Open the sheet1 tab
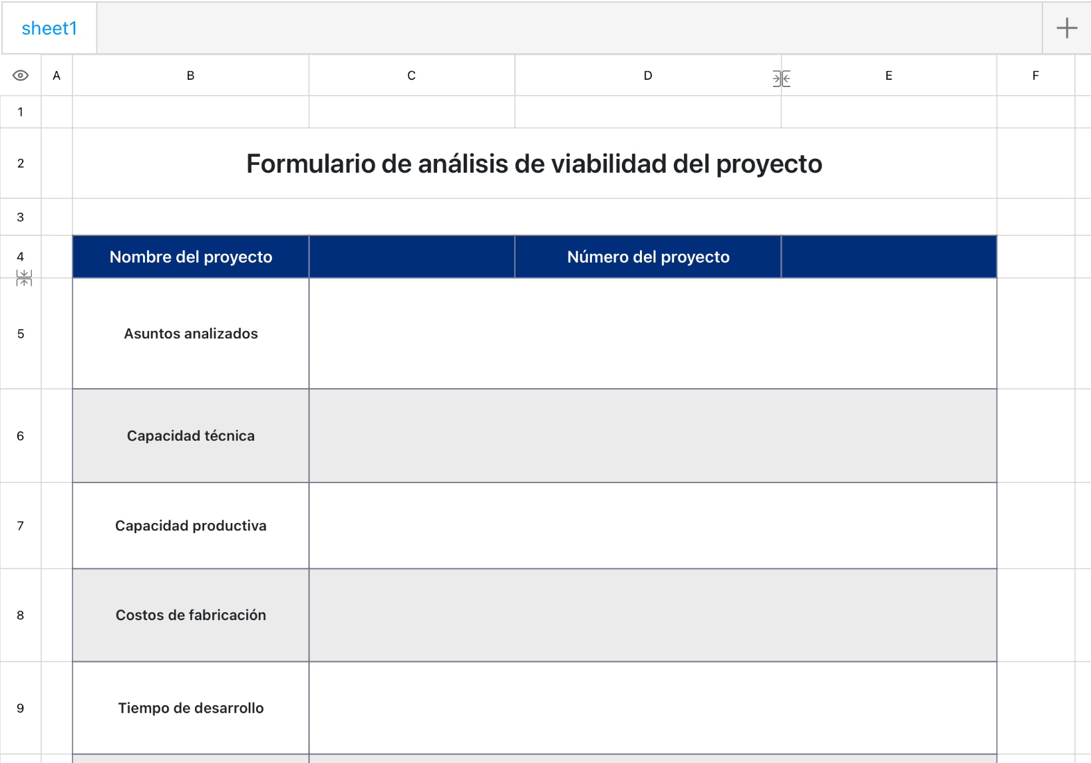This screenshot has width=1091, height=763. point(49,28)
